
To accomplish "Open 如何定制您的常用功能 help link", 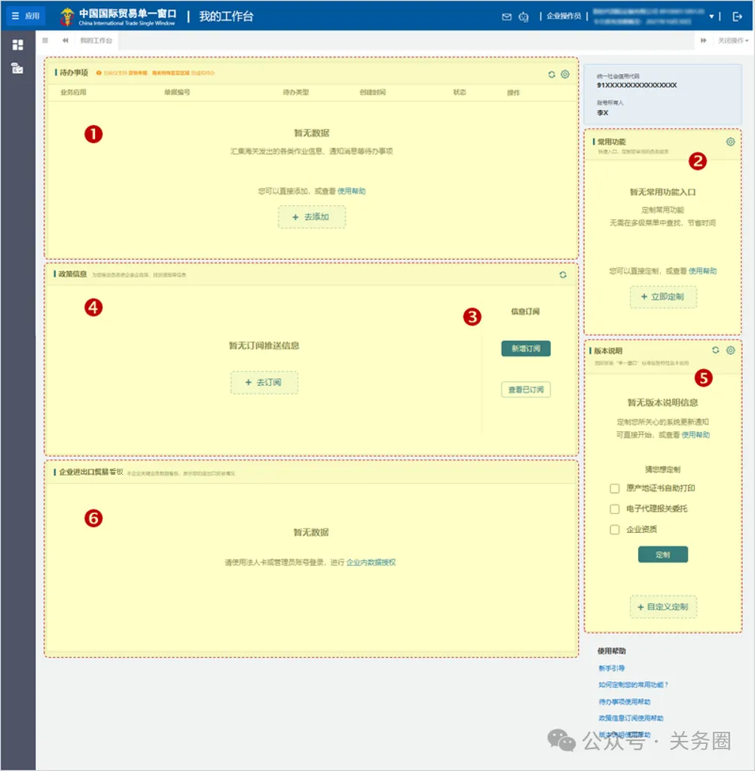I will point(633,685).
